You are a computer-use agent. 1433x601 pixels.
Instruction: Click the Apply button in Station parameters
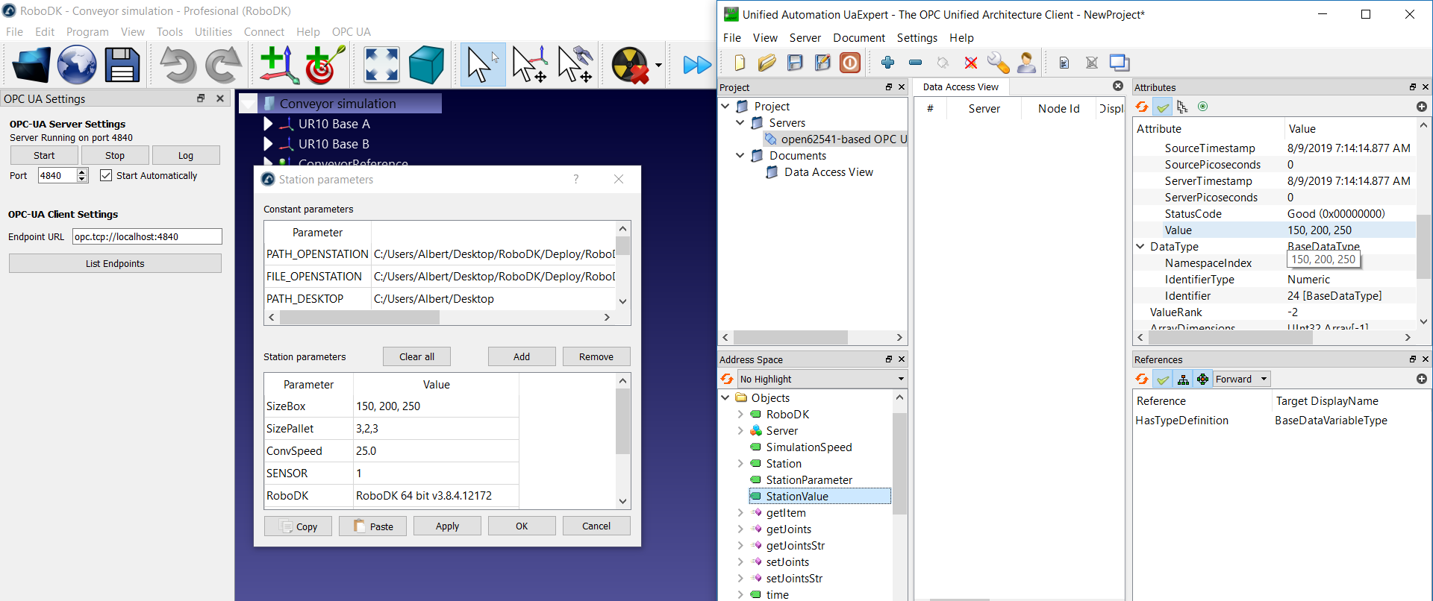pyautogui.click(x=447, y=526)
